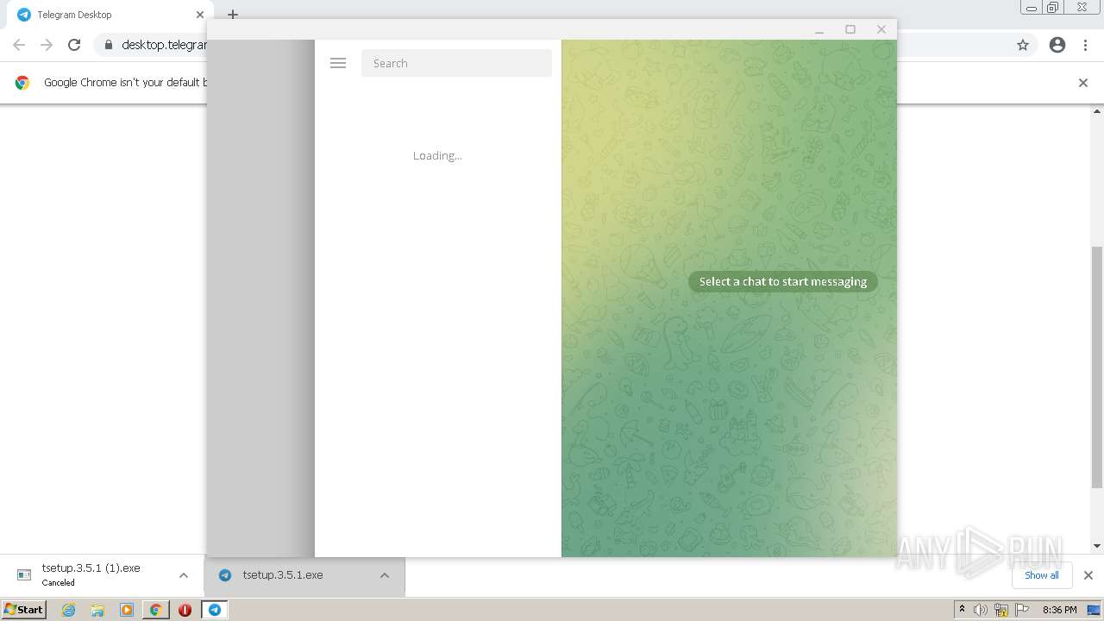Dismiss the default browser notification bar
The width and height of the screenshot is (1104, 621).
pyautogui.click(x=1083, y=83)
